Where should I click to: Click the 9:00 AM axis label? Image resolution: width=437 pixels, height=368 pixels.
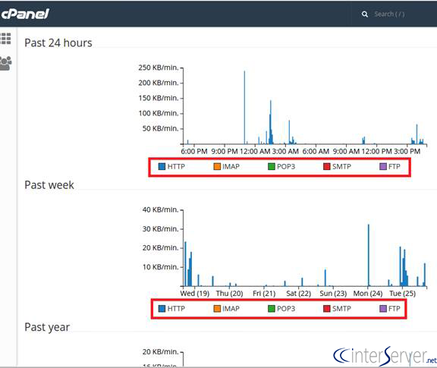click(x=346, y=152)
